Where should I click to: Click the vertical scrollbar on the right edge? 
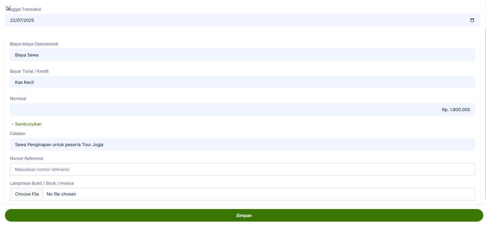coord(485,114)
